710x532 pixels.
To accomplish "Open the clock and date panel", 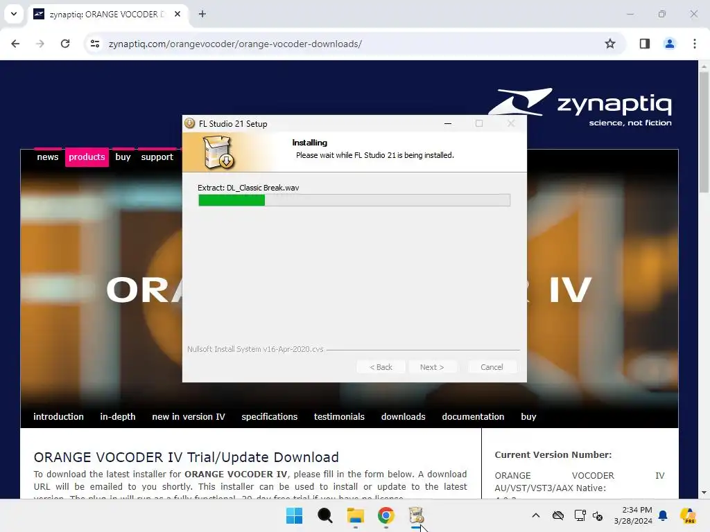I will pos(633,515).
